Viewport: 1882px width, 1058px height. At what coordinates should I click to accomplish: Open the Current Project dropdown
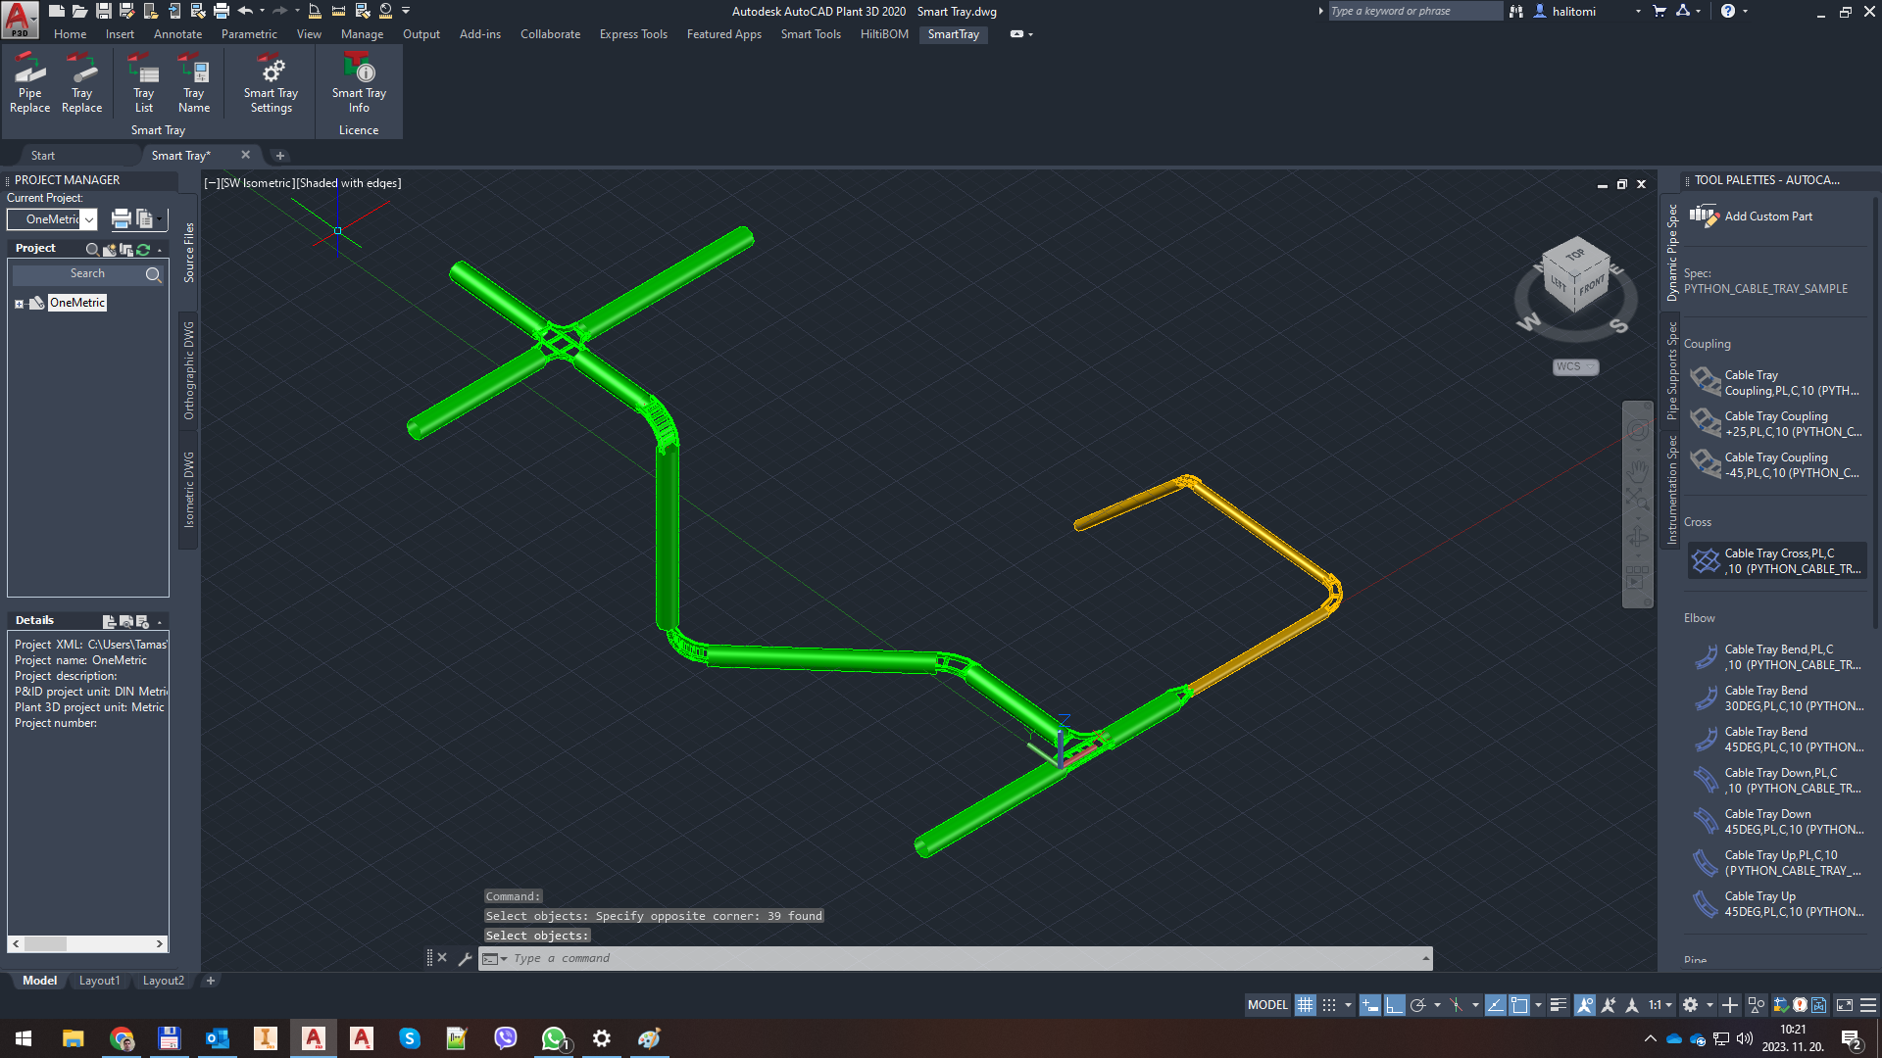(88, 219)
